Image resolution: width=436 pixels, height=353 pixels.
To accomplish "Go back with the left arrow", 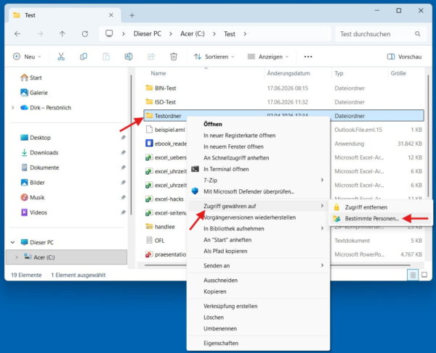I will (17, 34).
